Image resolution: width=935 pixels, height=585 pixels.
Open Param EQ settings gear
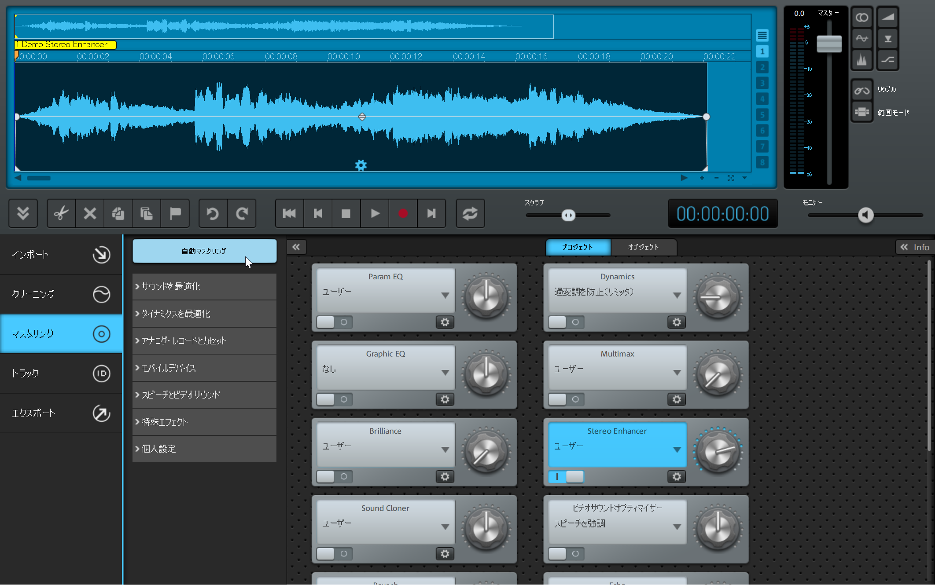pyautogui.click(x=445, y=322)
